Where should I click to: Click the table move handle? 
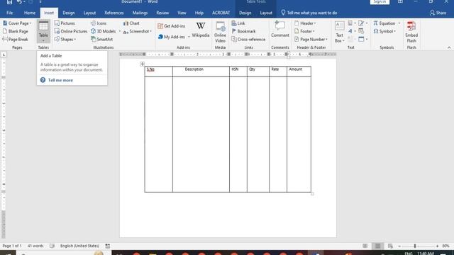[x=142, y=64]
